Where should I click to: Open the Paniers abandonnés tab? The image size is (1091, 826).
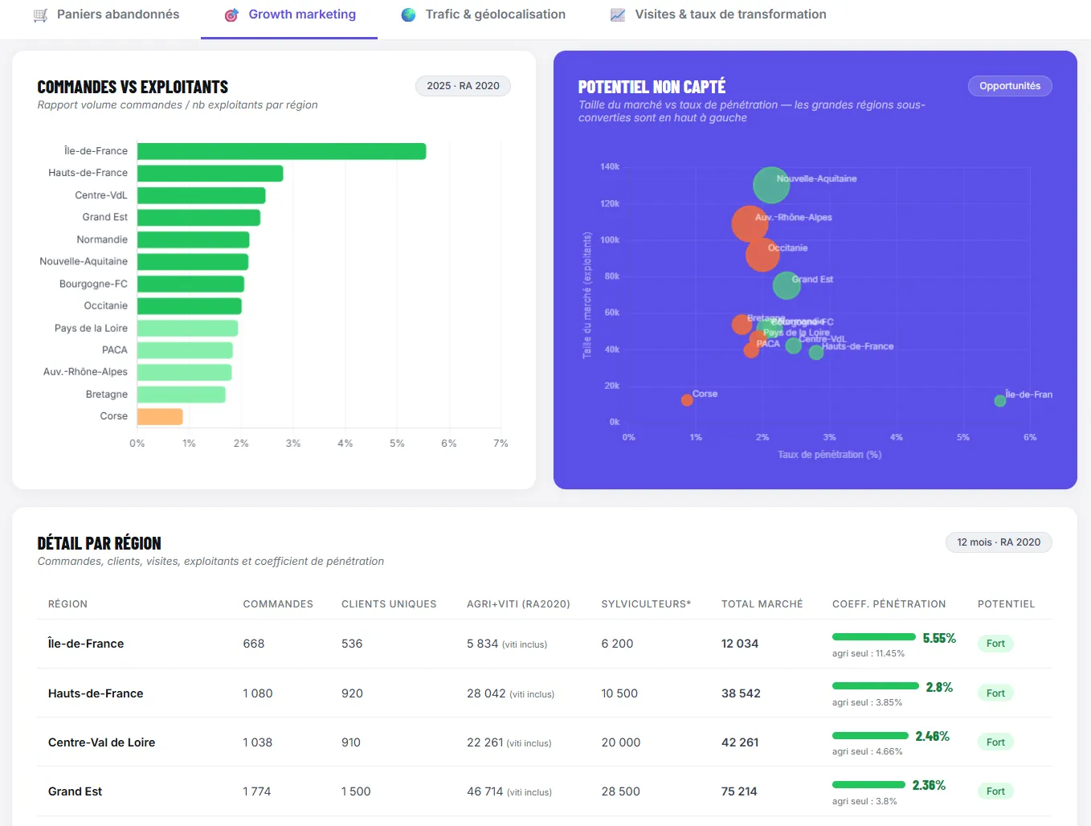point(106,15)
